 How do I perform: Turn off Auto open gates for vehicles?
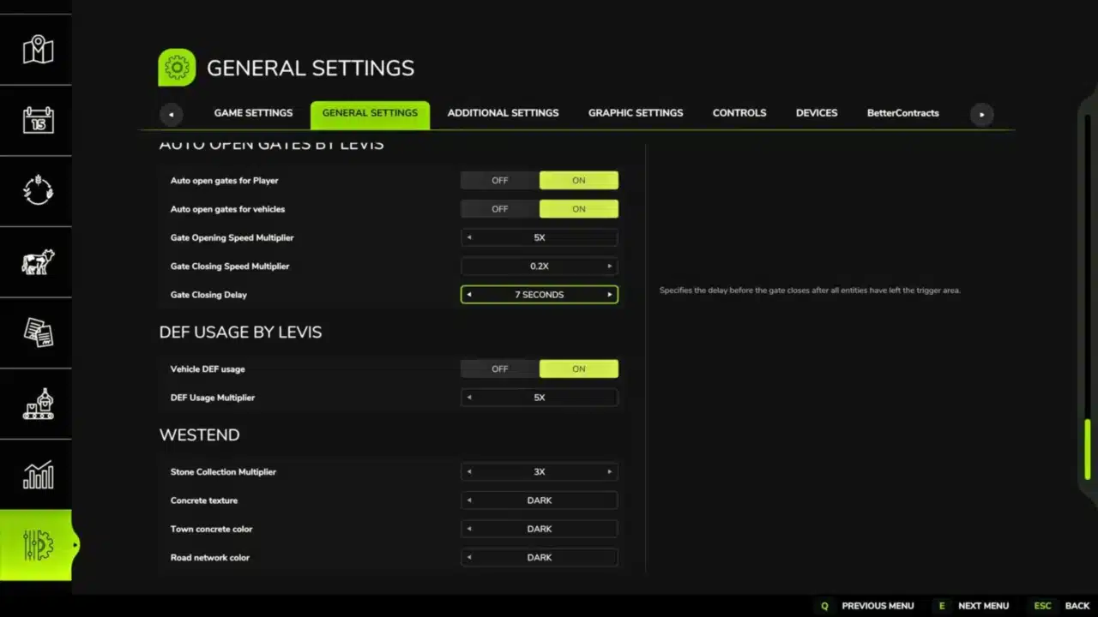click(x=499, y=209)
